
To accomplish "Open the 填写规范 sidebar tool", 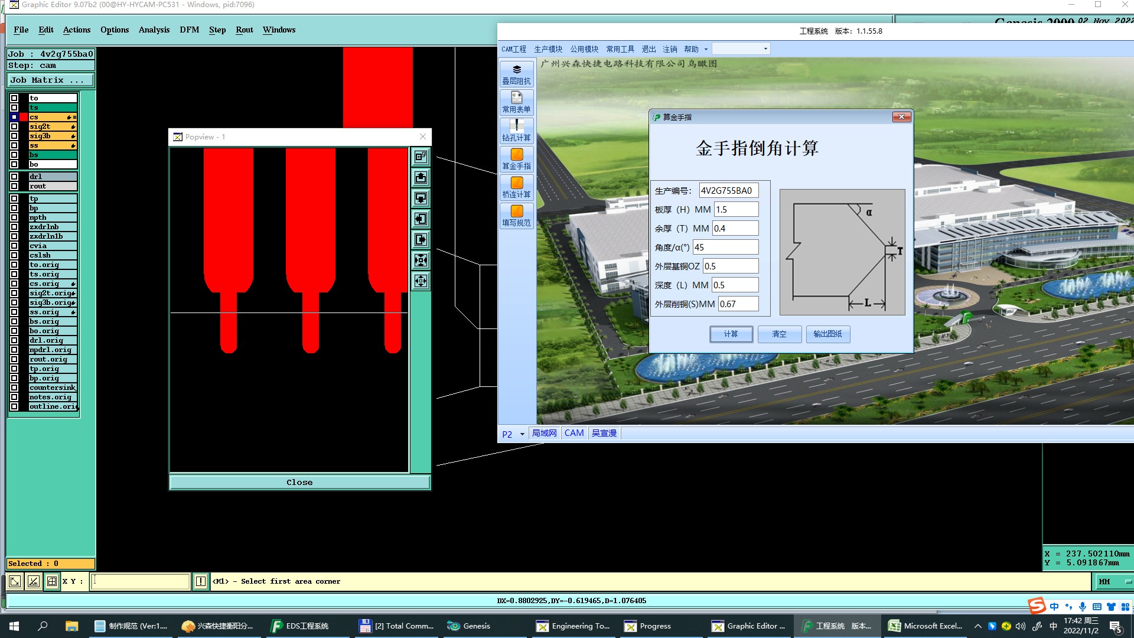I will [x=516, y=216].
